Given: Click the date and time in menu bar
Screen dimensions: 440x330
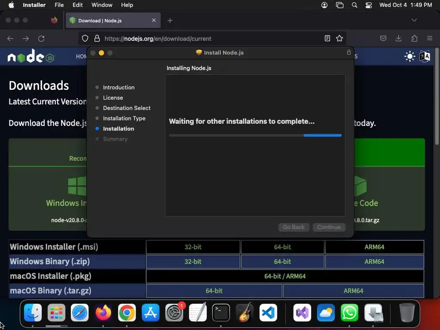Looking at the screenshot, I should coord(406,5).
